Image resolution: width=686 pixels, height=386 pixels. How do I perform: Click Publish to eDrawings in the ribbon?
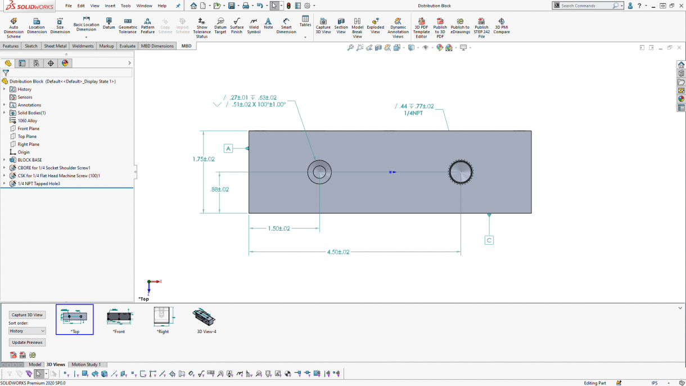[x=460, y=26]
